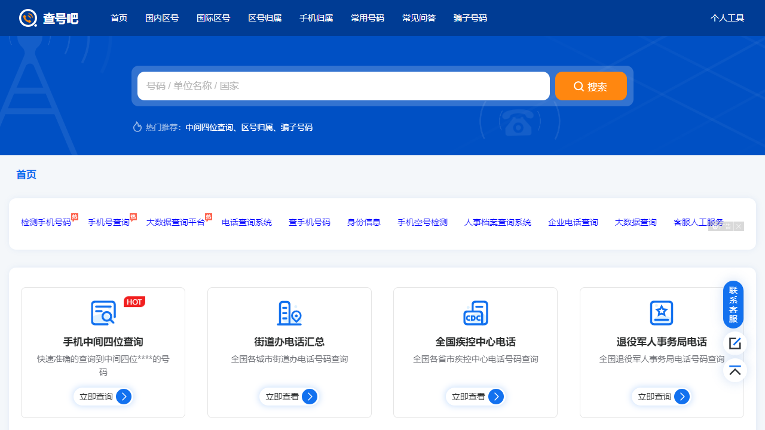Click the CDC icon on 全国疾控中心电话 card

(475, 312)
